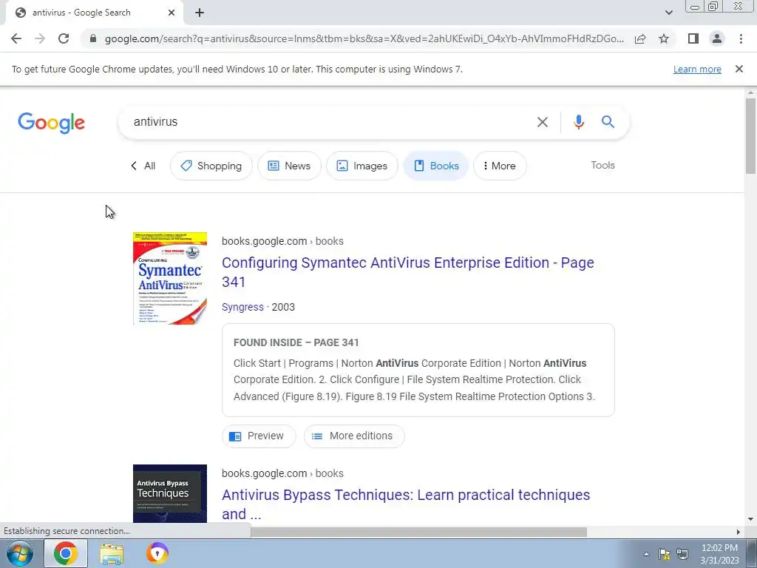Submit search with magnifying glass icon
The image size is (757, 568).
point(608,122)
